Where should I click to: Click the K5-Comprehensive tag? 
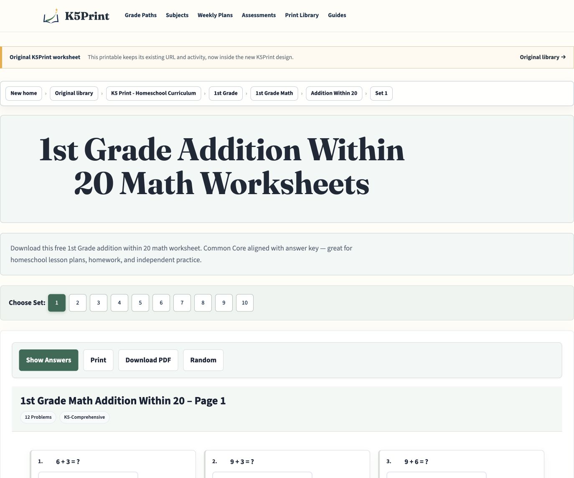click(x=84, y=417)
